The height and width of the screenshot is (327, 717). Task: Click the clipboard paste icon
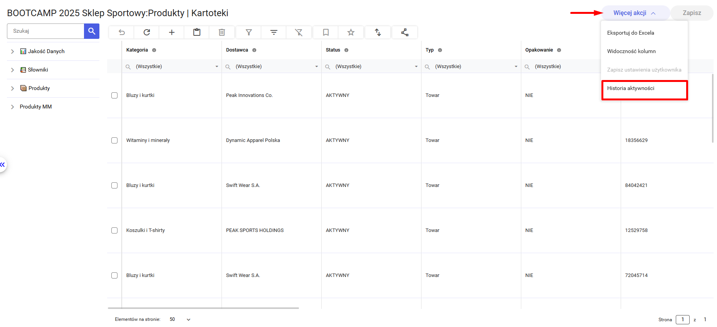[196, 32]
